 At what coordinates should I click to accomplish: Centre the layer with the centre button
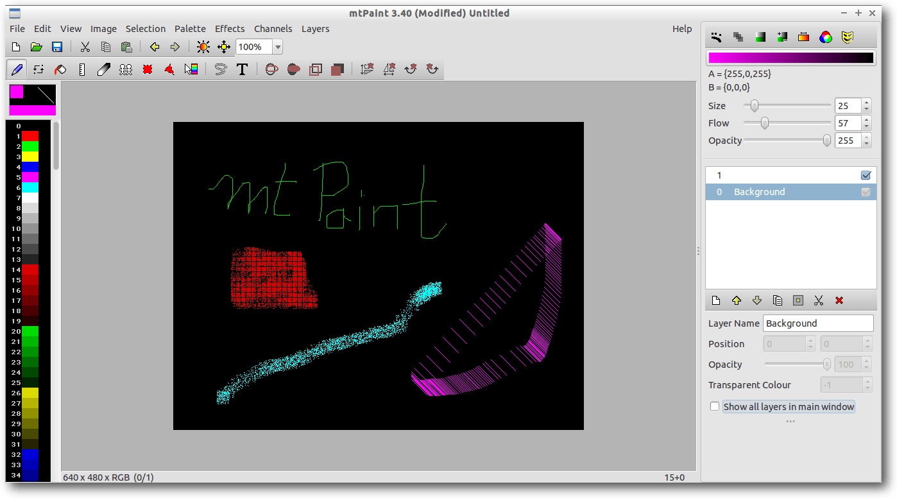coord(798,300)
